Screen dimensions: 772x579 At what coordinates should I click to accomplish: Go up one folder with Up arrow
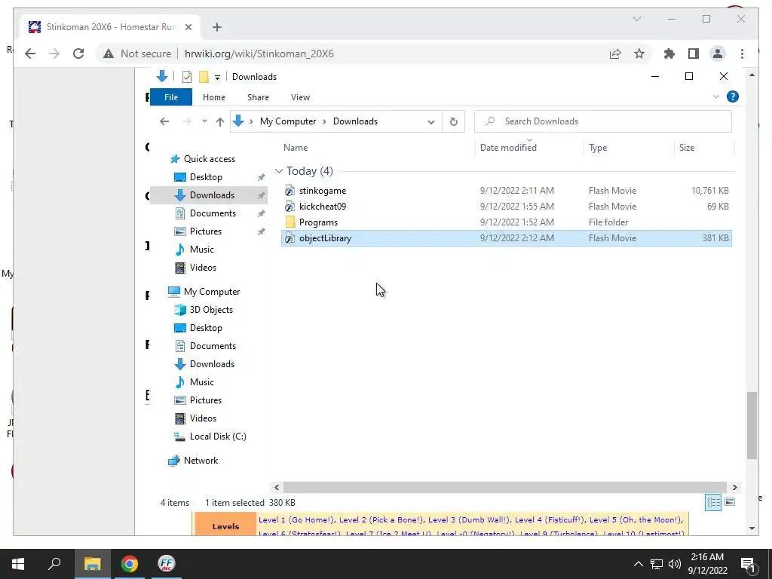coord(220,121)
